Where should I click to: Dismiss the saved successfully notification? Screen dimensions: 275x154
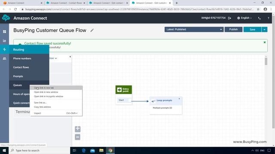[265, 42]
